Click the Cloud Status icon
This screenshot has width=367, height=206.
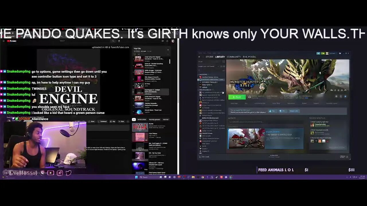pyautogui.click(x=249, y=97)
